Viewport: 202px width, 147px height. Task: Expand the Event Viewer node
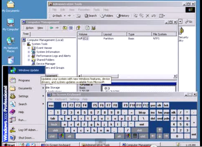(x=29, y=48)
